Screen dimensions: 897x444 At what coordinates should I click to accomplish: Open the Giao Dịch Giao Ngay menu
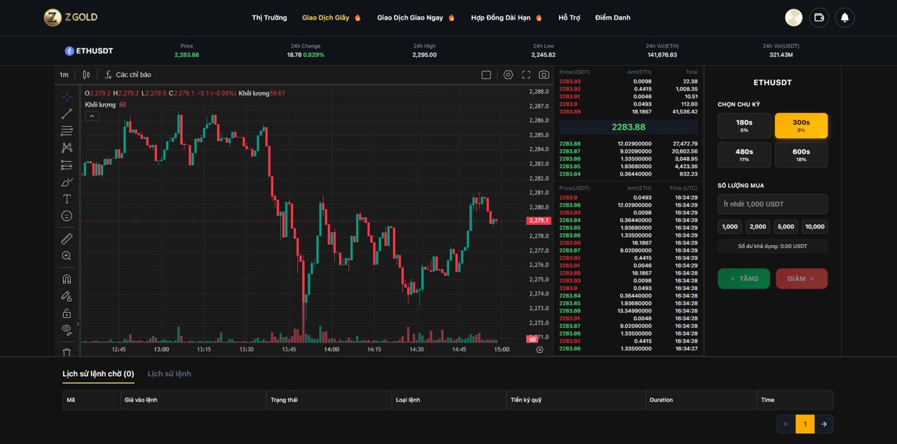pyautogui.click(x=416, y=18)
